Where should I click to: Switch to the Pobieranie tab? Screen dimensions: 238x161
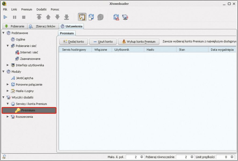click(x=15, y=26)
